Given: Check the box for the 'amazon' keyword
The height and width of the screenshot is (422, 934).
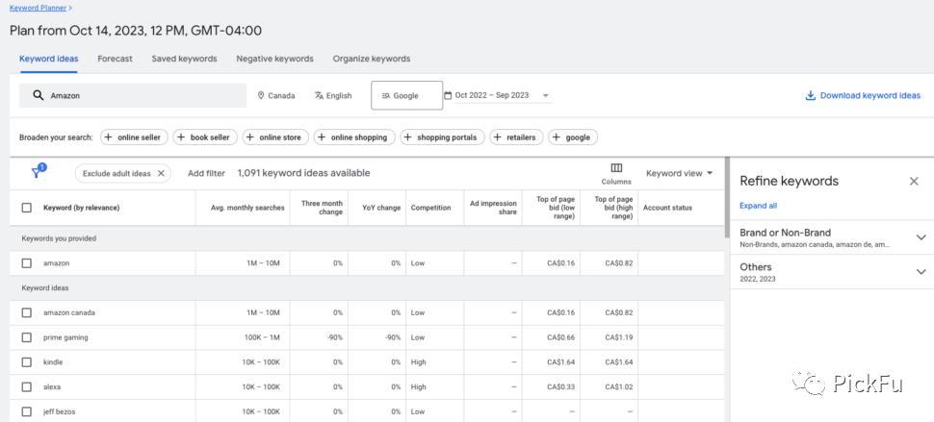Looking at the screenshot, I should pyautogui.click(x=27, y=262).
